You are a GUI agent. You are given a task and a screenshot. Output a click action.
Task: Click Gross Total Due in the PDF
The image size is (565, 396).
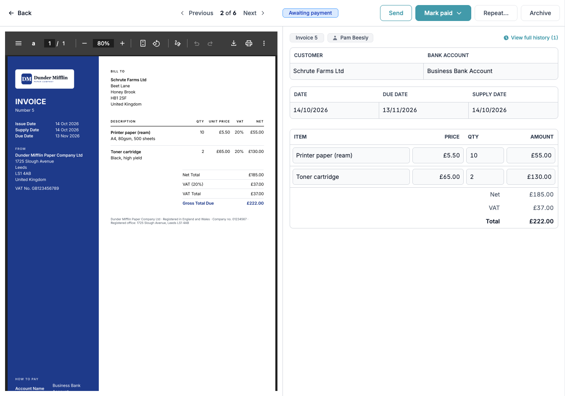pos(198,203)
